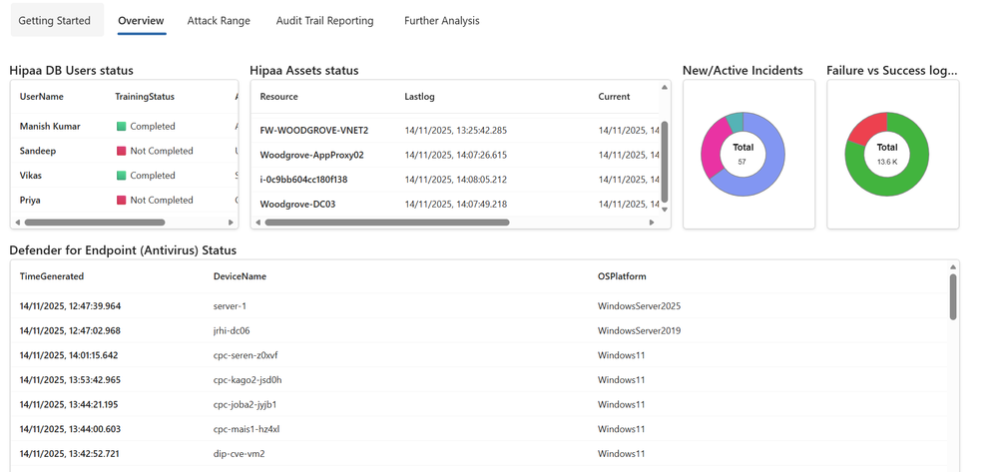Screen dimensions: 997x472
Task: Click the red status icon for Priya
Action: 122,201
